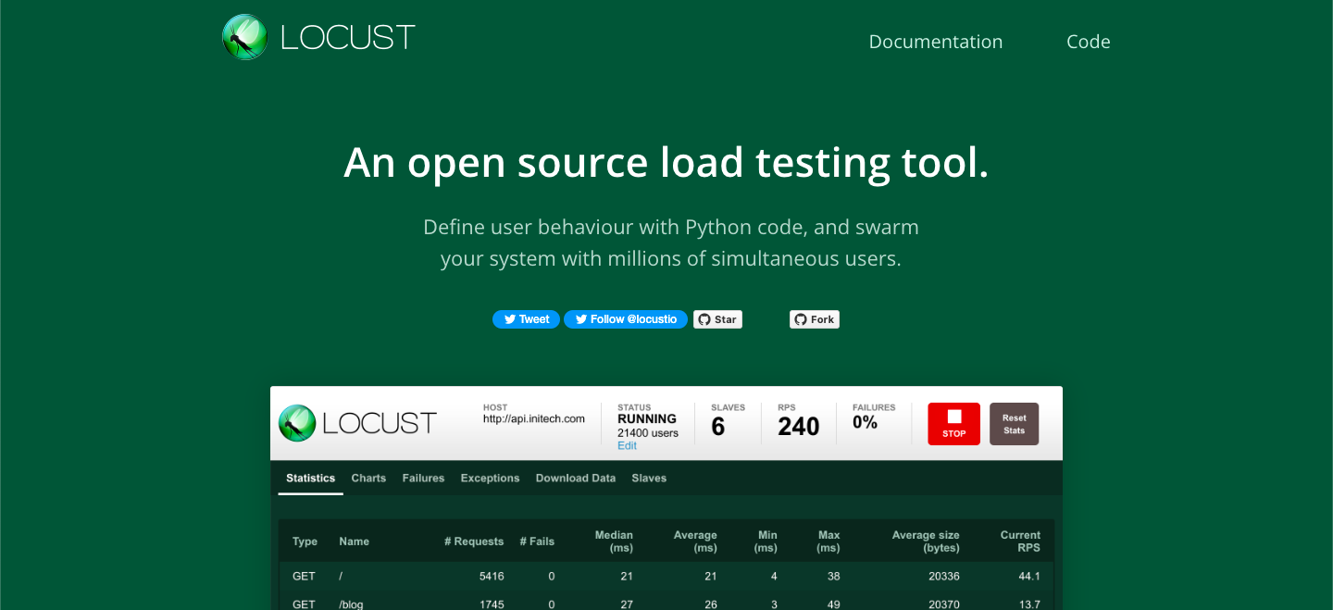Viewport: 1333px width, 610px height.
Task: Click the 21400 users text
Action: [x=648, y=432]
